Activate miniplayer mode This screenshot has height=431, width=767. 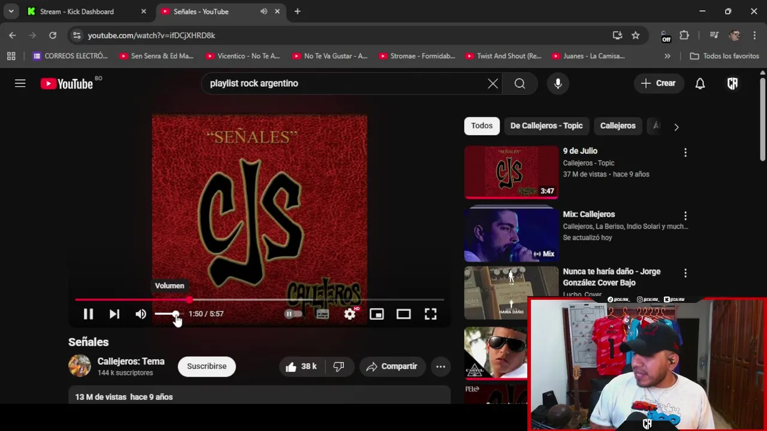click(x=376, y=314)
